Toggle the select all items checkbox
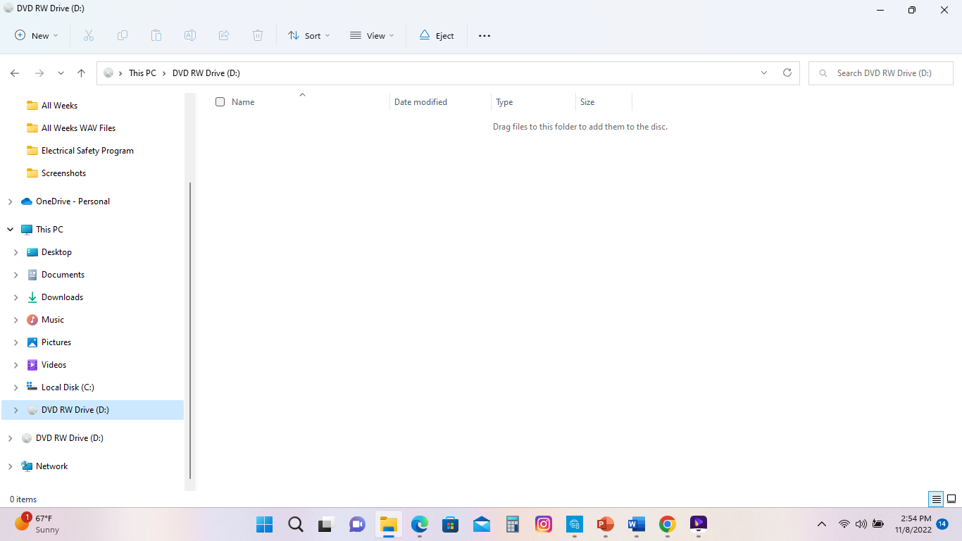 pos(220,102)
